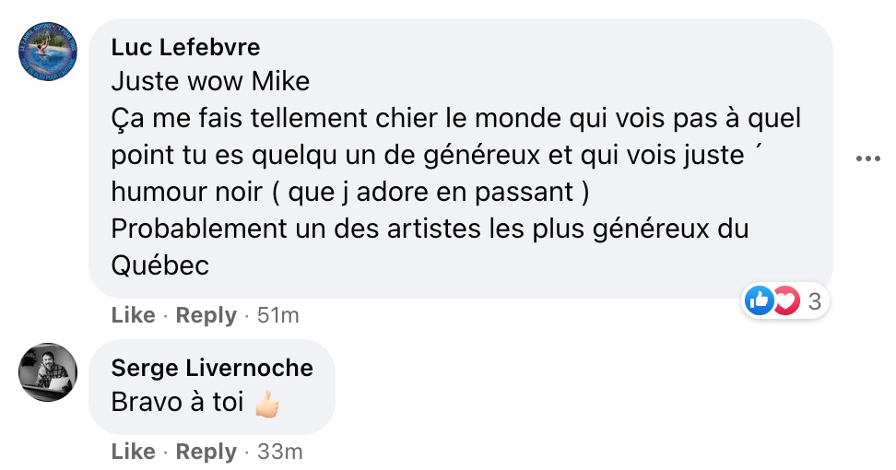Click the word "Québec" in Luc's comment
This screenshot has width=896, height=470.
pyautogui.click(x=160, y=265)
